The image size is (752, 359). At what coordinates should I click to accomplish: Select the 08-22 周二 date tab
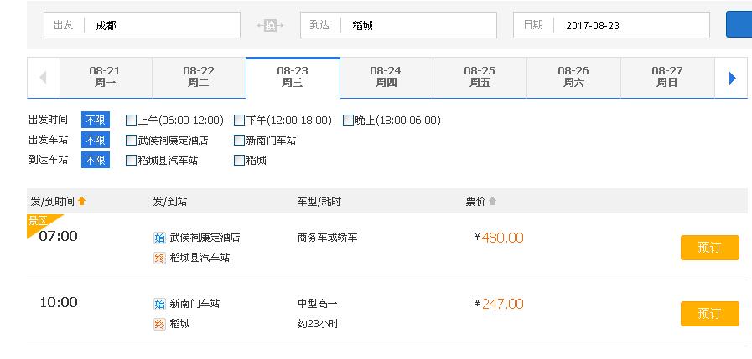199,78
